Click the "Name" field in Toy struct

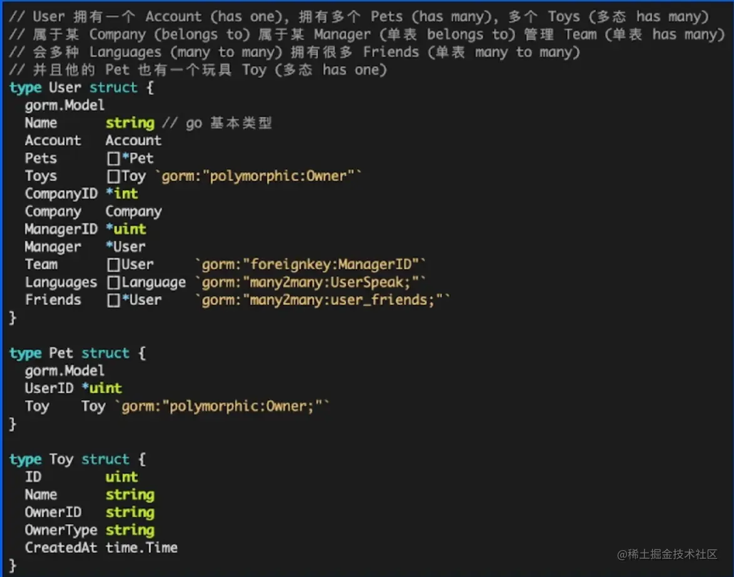pyautogui.click(x=41, y=495)
